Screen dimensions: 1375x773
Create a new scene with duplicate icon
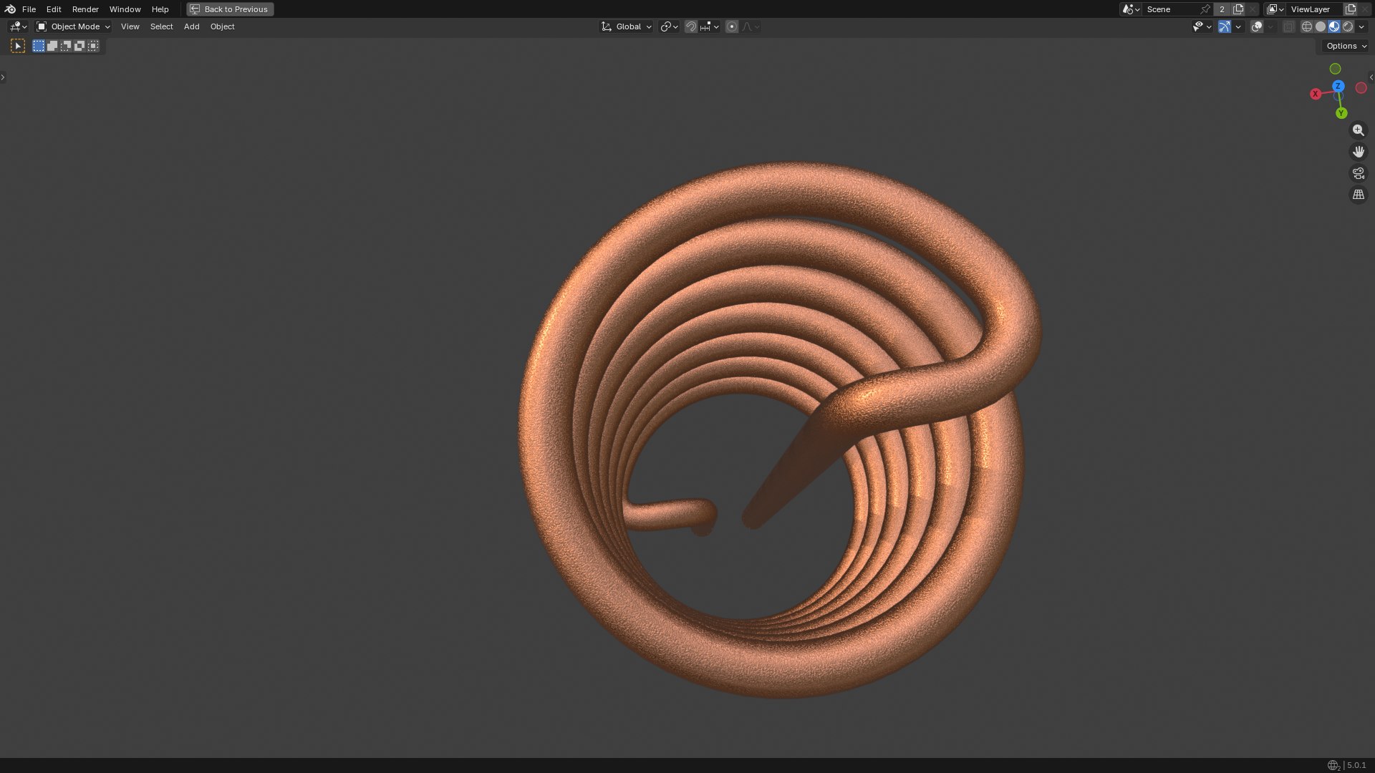pyautogui.click(x=1238, y=9)
